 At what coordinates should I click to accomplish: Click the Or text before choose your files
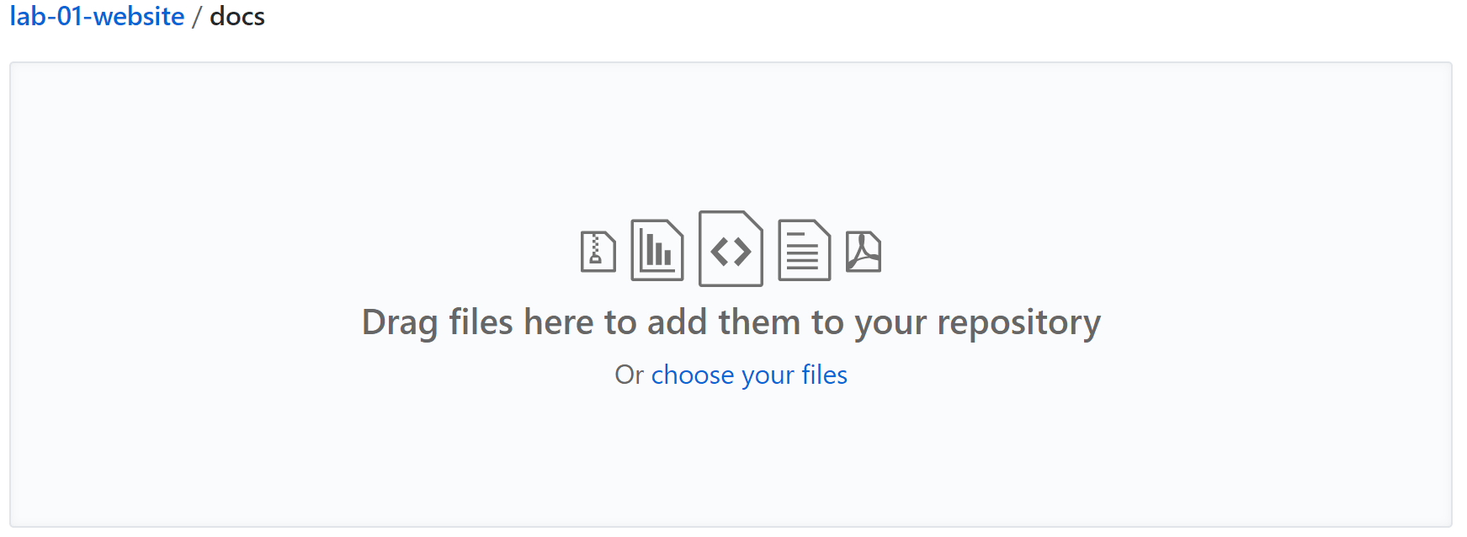[629, 375]
